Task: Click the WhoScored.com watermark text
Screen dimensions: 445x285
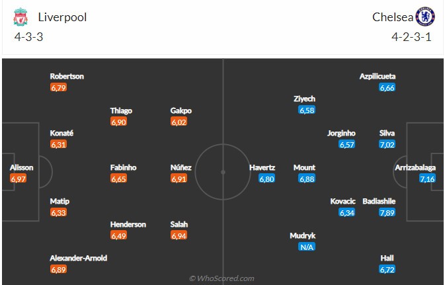Action: tap(222, 278)
